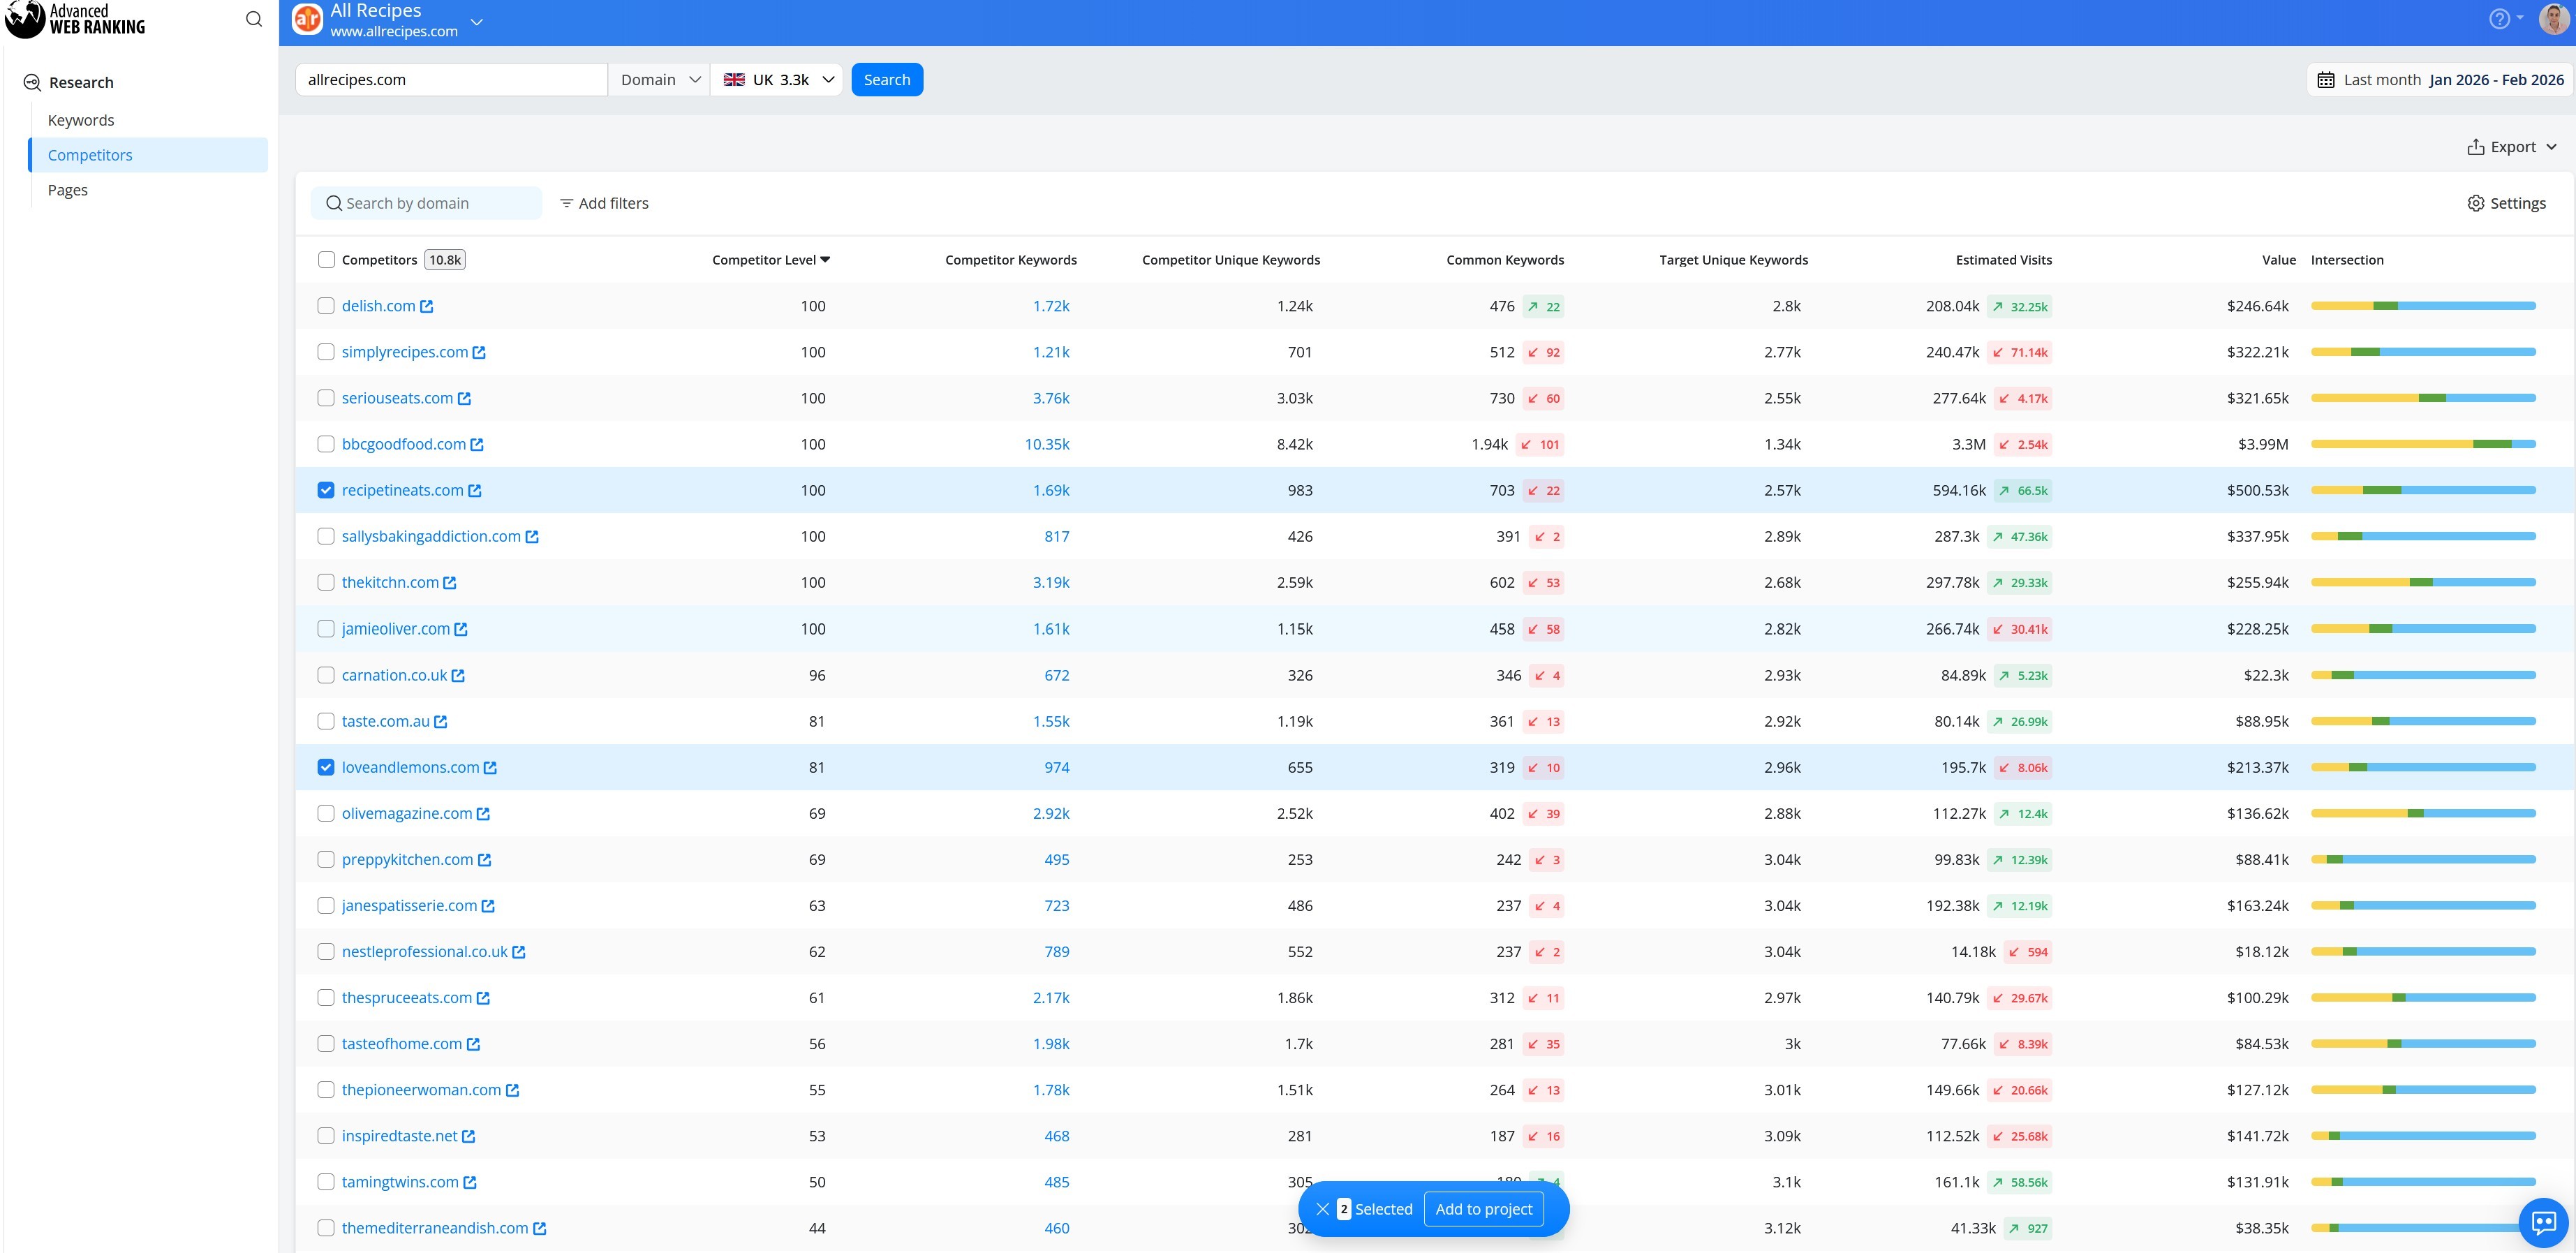Open the help question mark icon
The width and height of the screenshot is (2576, 1253).
[x=2499, y=19]
